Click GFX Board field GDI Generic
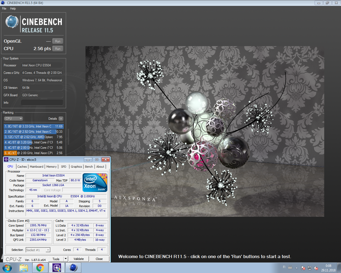Viewport: 341px width, 273px height. point(42,95)
